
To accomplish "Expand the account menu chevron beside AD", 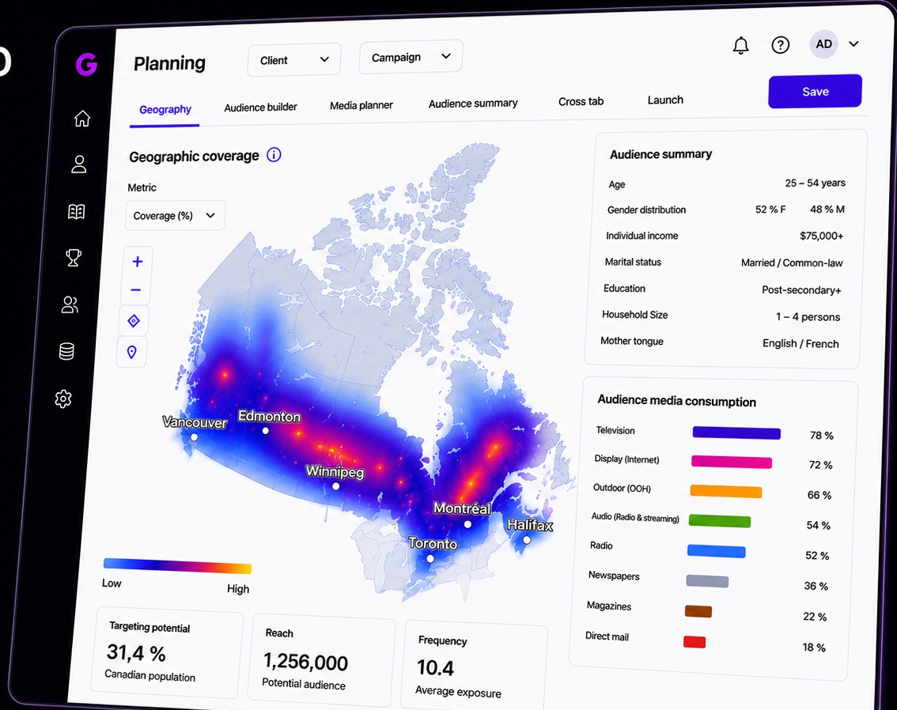I will click(853, 44).
